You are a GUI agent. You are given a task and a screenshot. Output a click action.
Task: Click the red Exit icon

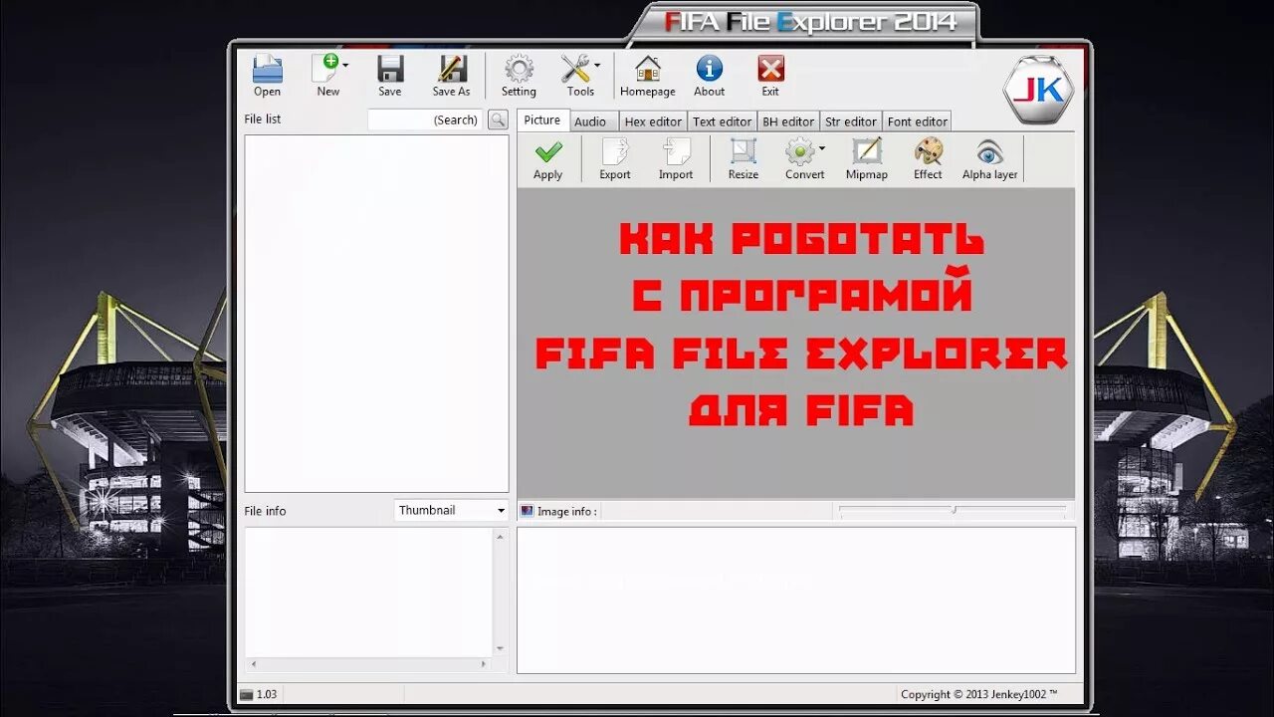point(770,69)
